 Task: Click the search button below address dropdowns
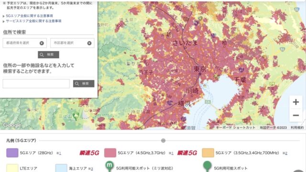[48, 54]
